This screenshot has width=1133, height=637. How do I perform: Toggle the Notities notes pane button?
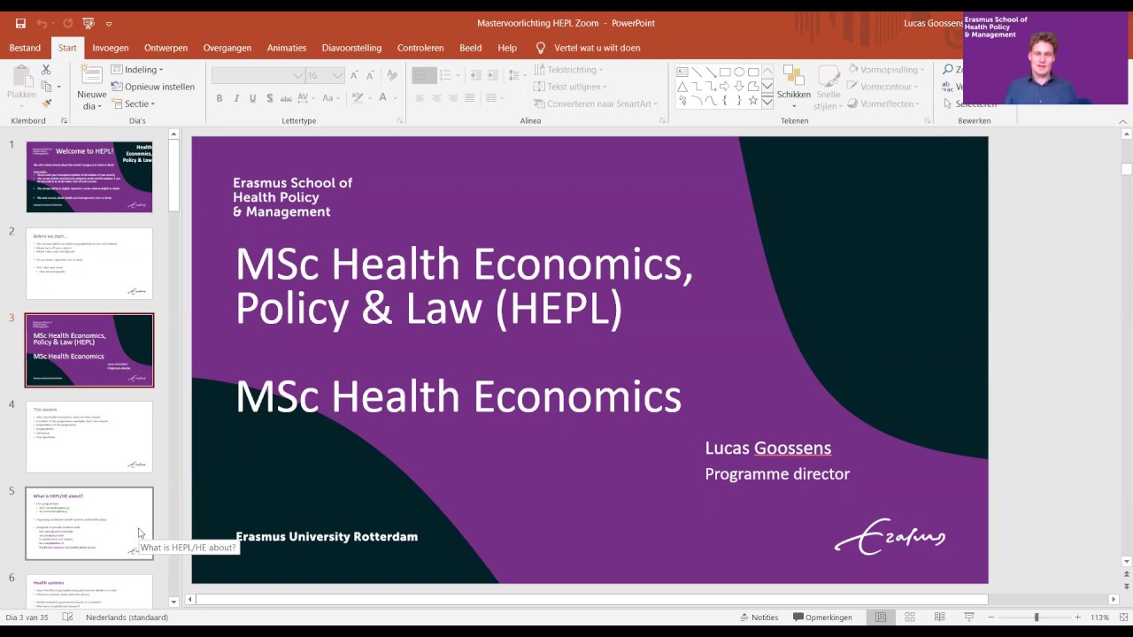point(759,618)
